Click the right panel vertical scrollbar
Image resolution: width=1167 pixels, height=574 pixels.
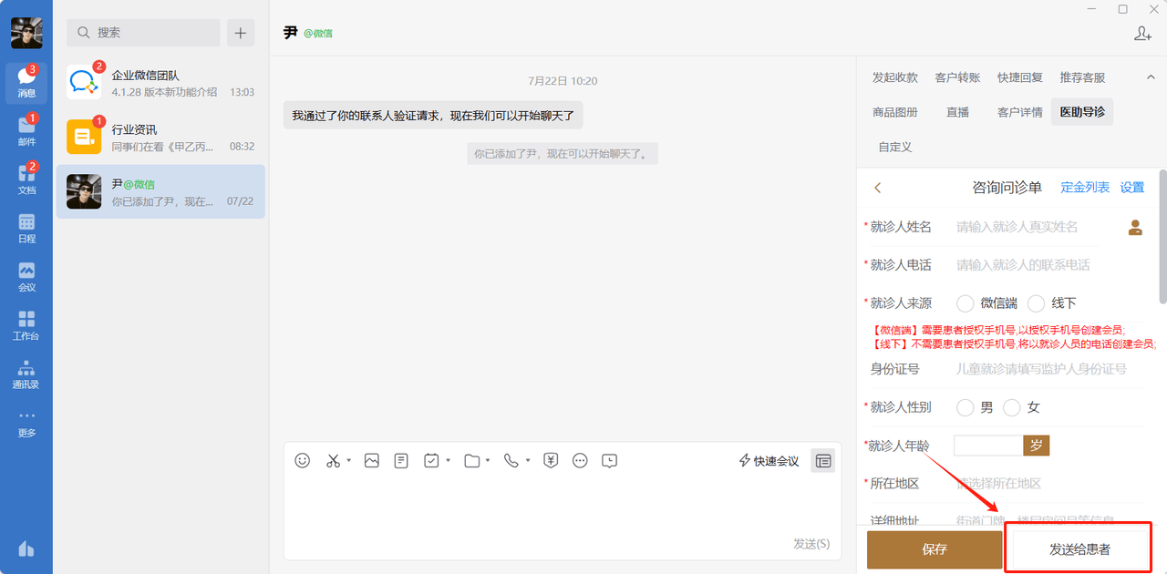click(x=1162, y=235)
